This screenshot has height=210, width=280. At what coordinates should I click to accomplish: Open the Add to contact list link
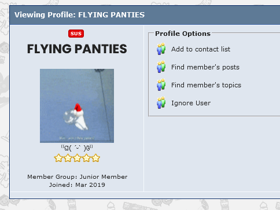201,49
